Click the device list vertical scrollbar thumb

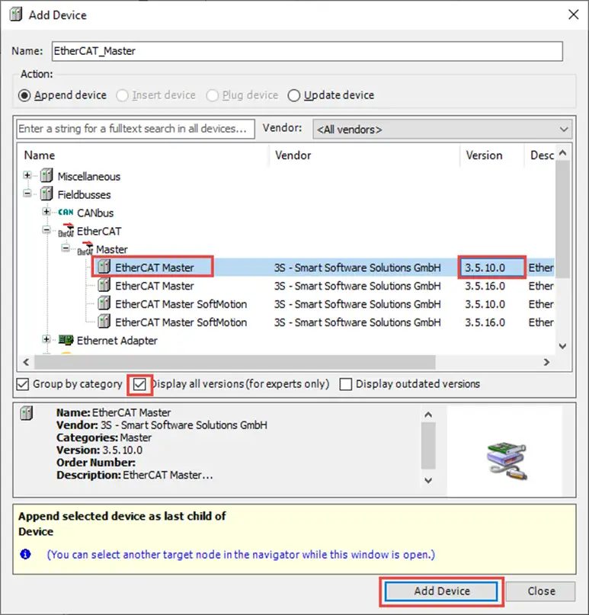pos(563,219)
